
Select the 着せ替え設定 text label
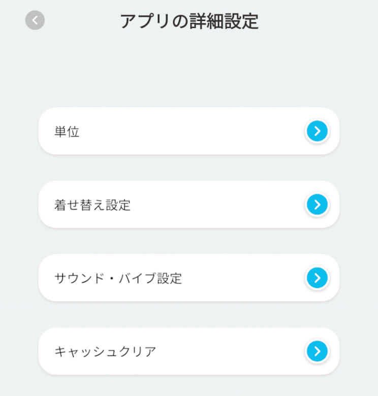click(92, 205)
